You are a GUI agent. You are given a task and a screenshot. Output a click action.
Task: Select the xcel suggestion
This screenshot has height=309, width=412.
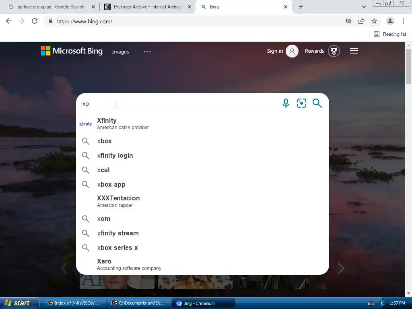pyautogui.click(x=202, y=170)
